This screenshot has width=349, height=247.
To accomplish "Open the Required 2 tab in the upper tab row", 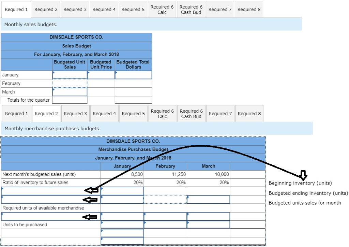I will (46, 10).
